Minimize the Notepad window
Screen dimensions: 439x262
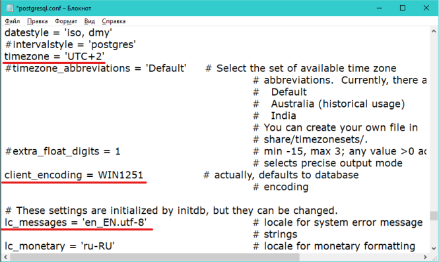(x=380, y=8)
